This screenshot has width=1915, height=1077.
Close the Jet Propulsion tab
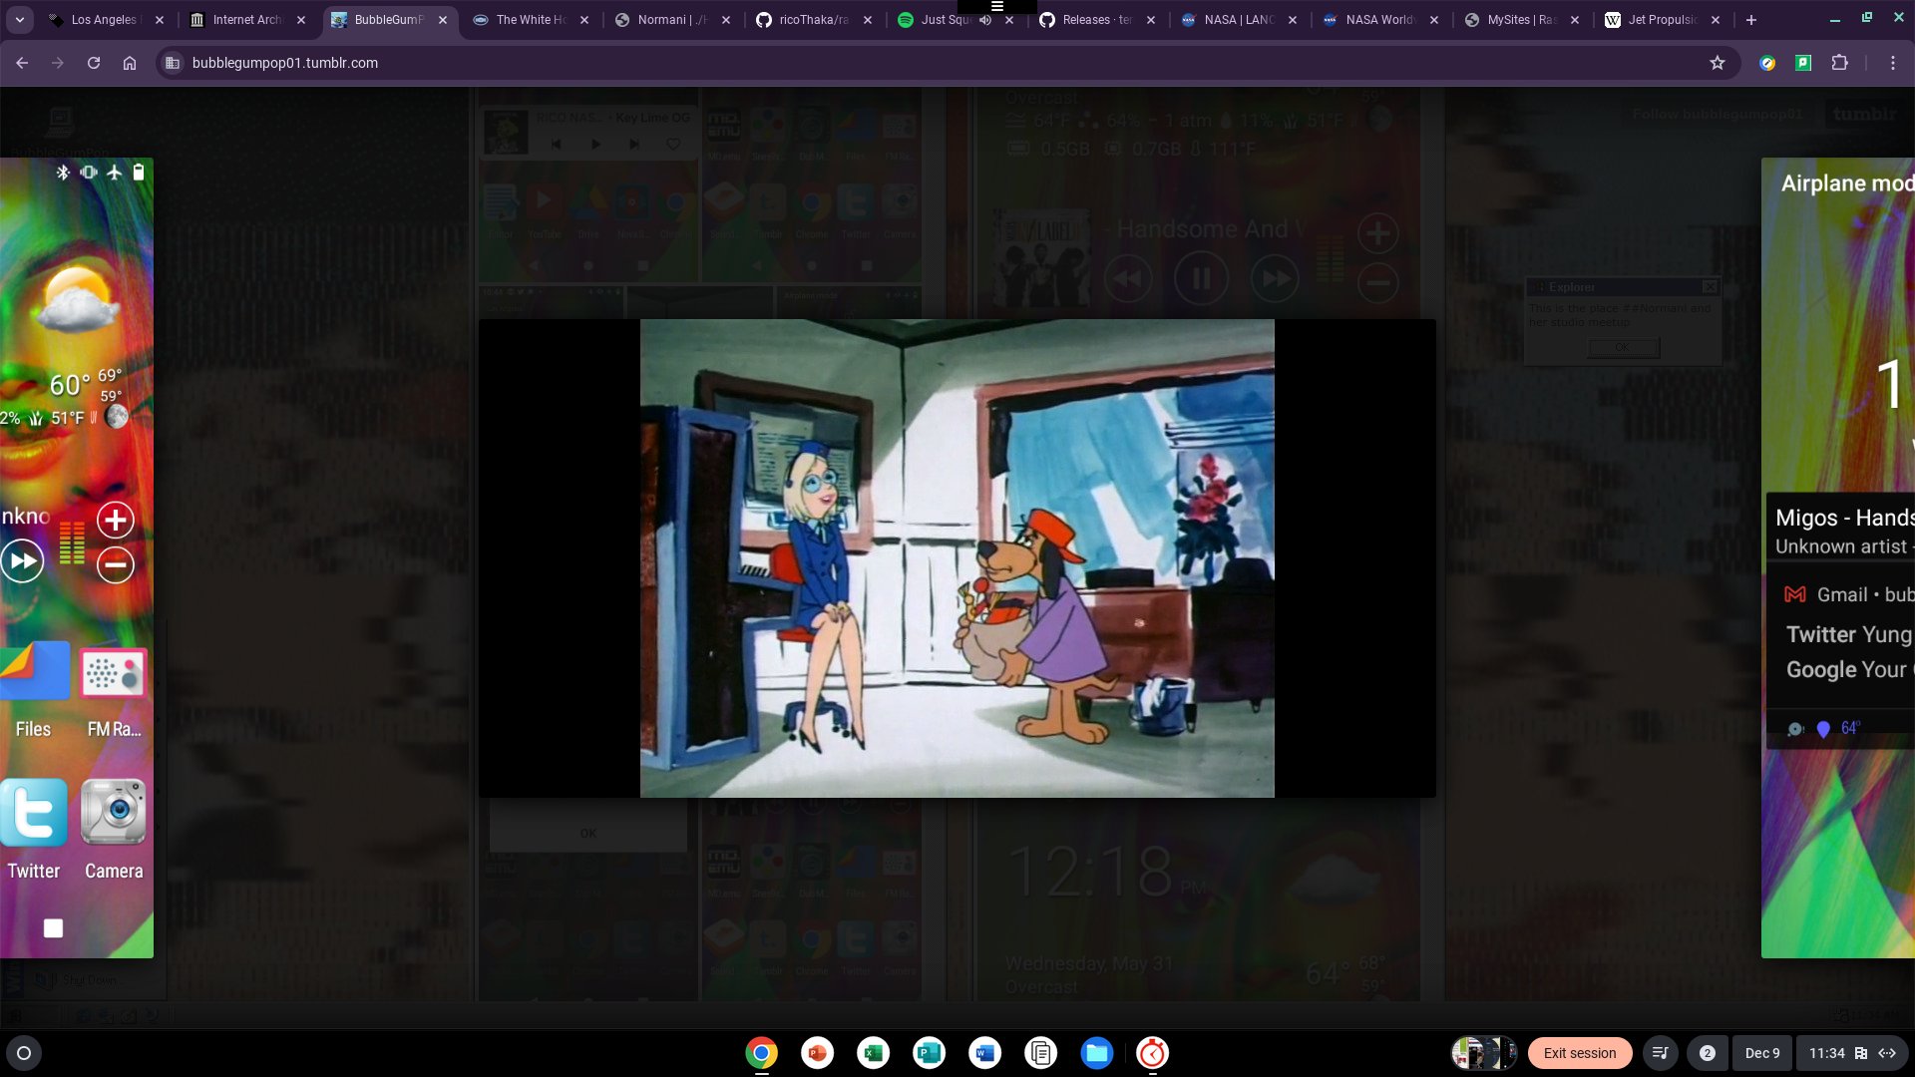(1716, 20)
